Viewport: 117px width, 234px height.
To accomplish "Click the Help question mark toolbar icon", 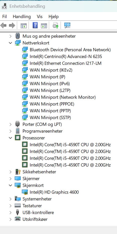I will (35, 26).
